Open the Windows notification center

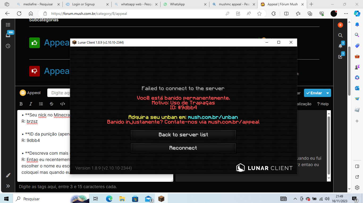[x=355, y=199]
